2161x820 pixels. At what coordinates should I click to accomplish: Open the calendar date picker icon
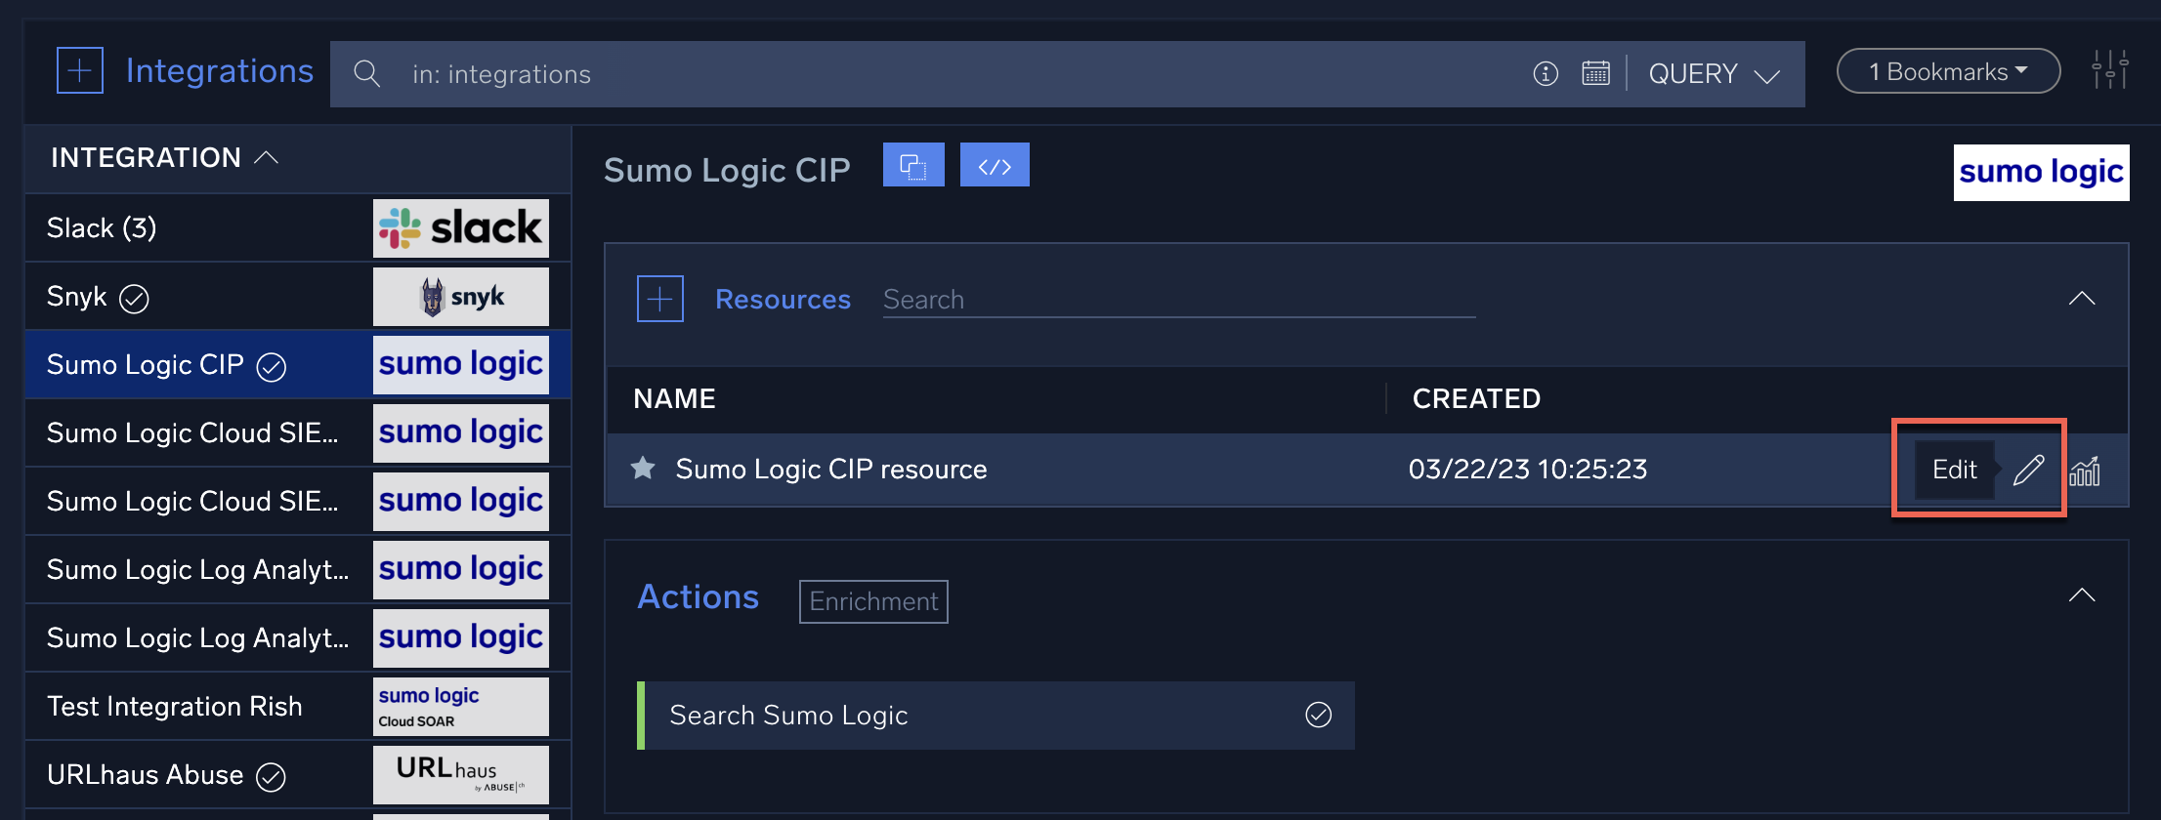point(1595,74)
